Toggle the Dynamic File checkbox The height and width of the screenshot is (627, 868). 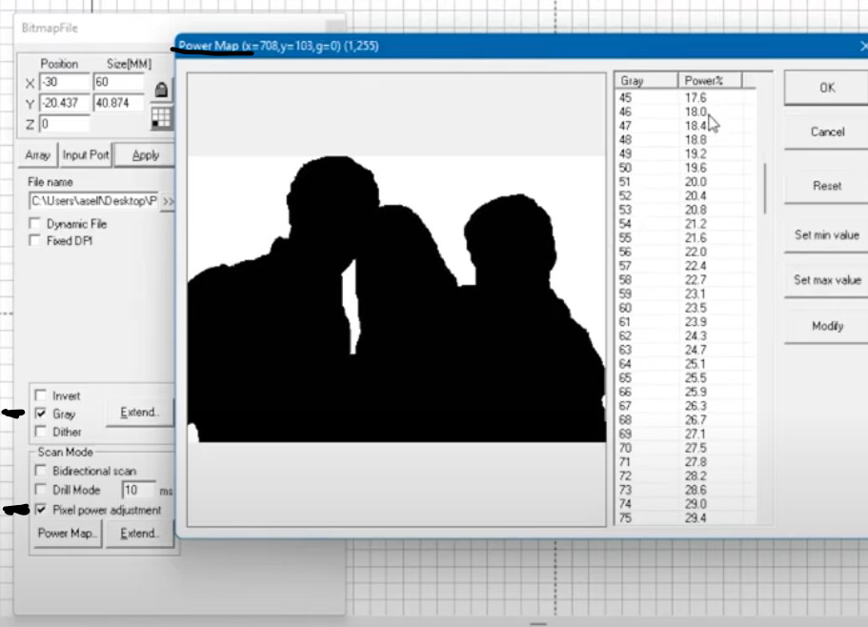tap(35, 224)
